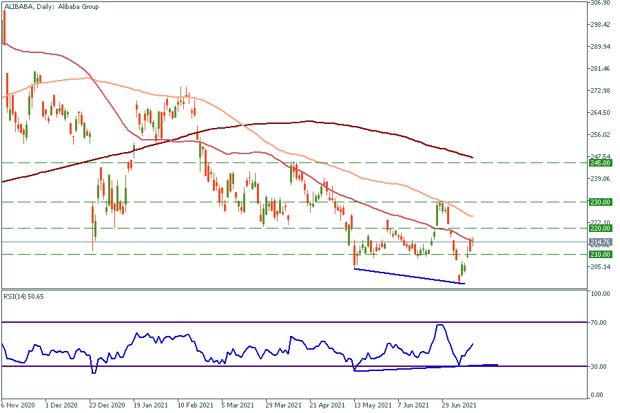Select the RSI 30.00 oversold axis label
Image resolution: width=620 pixels, height=413 pixels.
599,366
